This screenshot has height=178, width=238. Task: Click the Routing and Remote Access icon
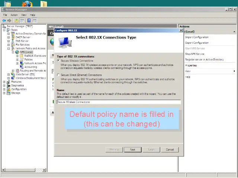17,71
